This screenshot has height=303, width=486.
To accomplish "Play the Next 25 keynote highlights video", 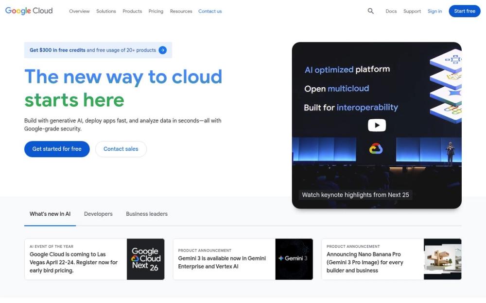I will 377,125.
